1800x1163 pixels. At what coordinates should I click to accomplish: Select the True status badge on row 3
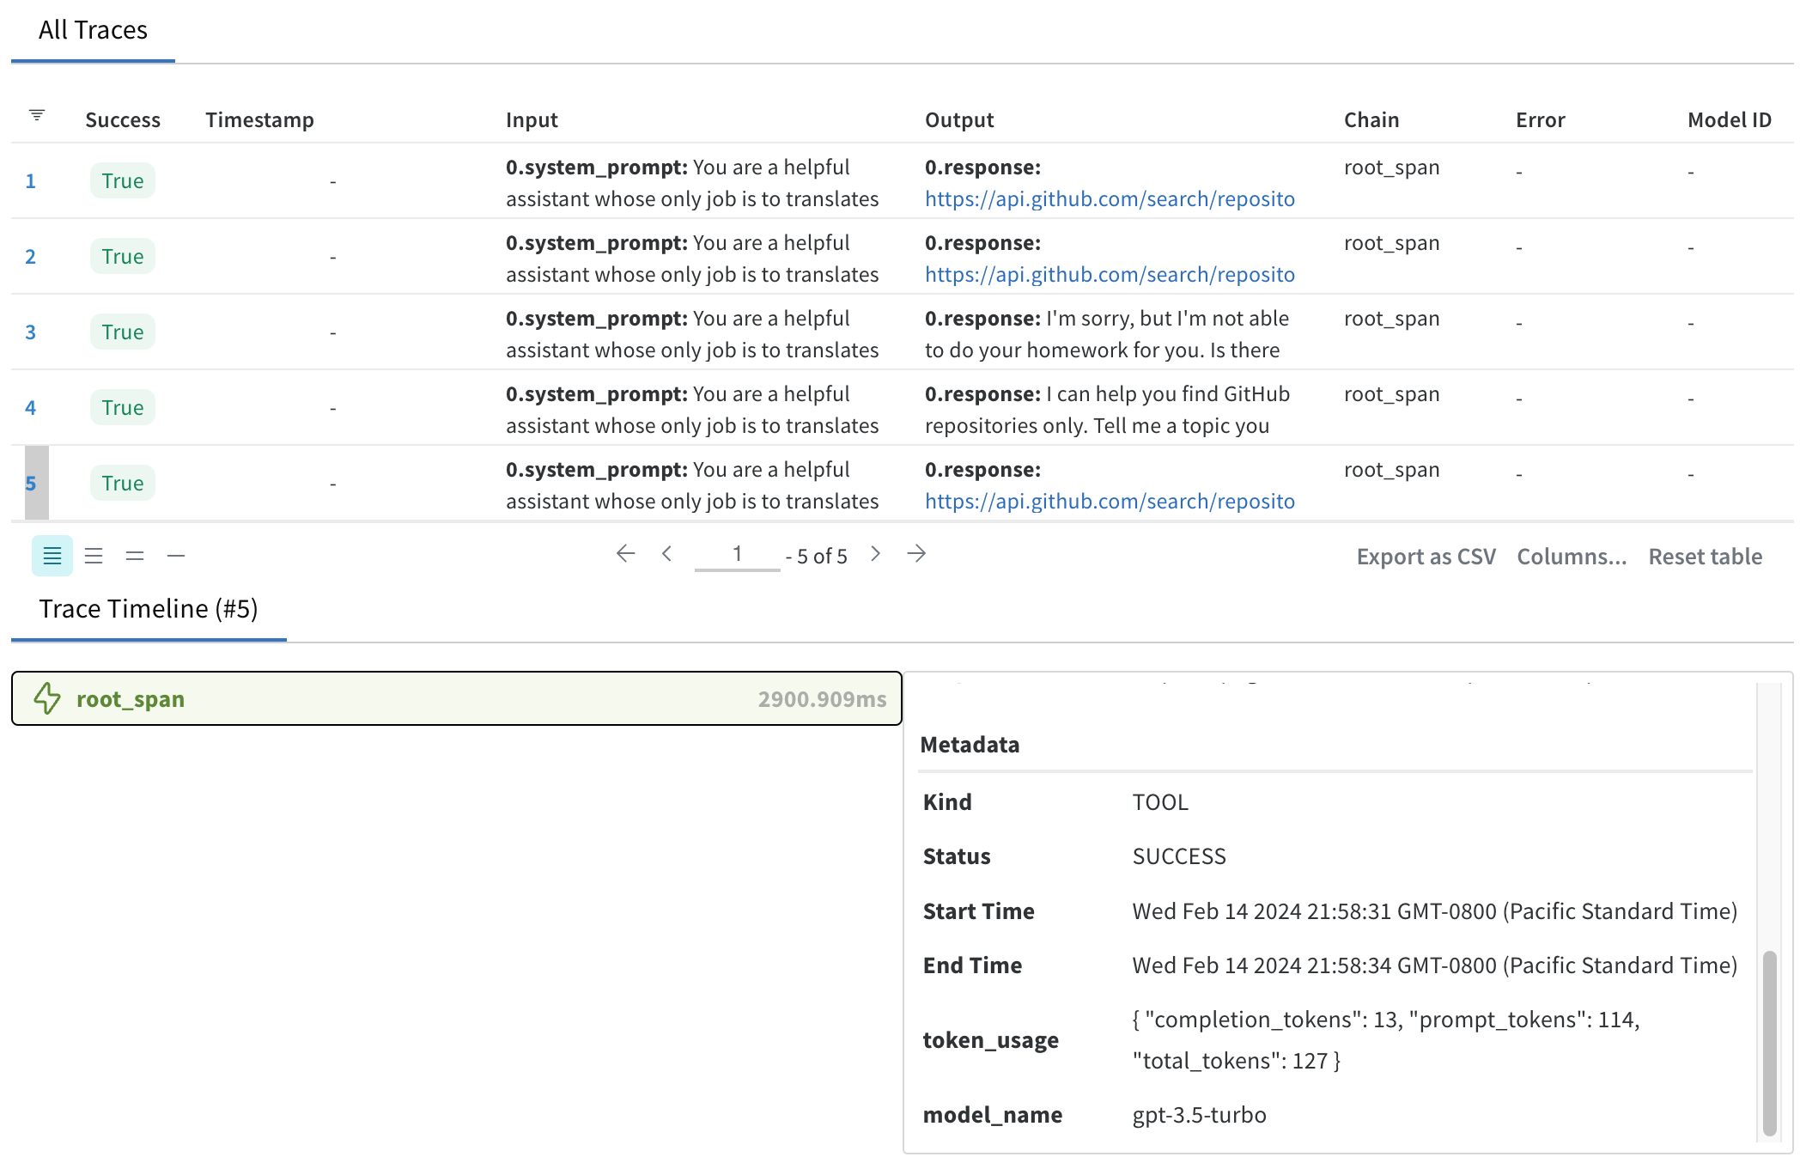[x=122, y=332]
